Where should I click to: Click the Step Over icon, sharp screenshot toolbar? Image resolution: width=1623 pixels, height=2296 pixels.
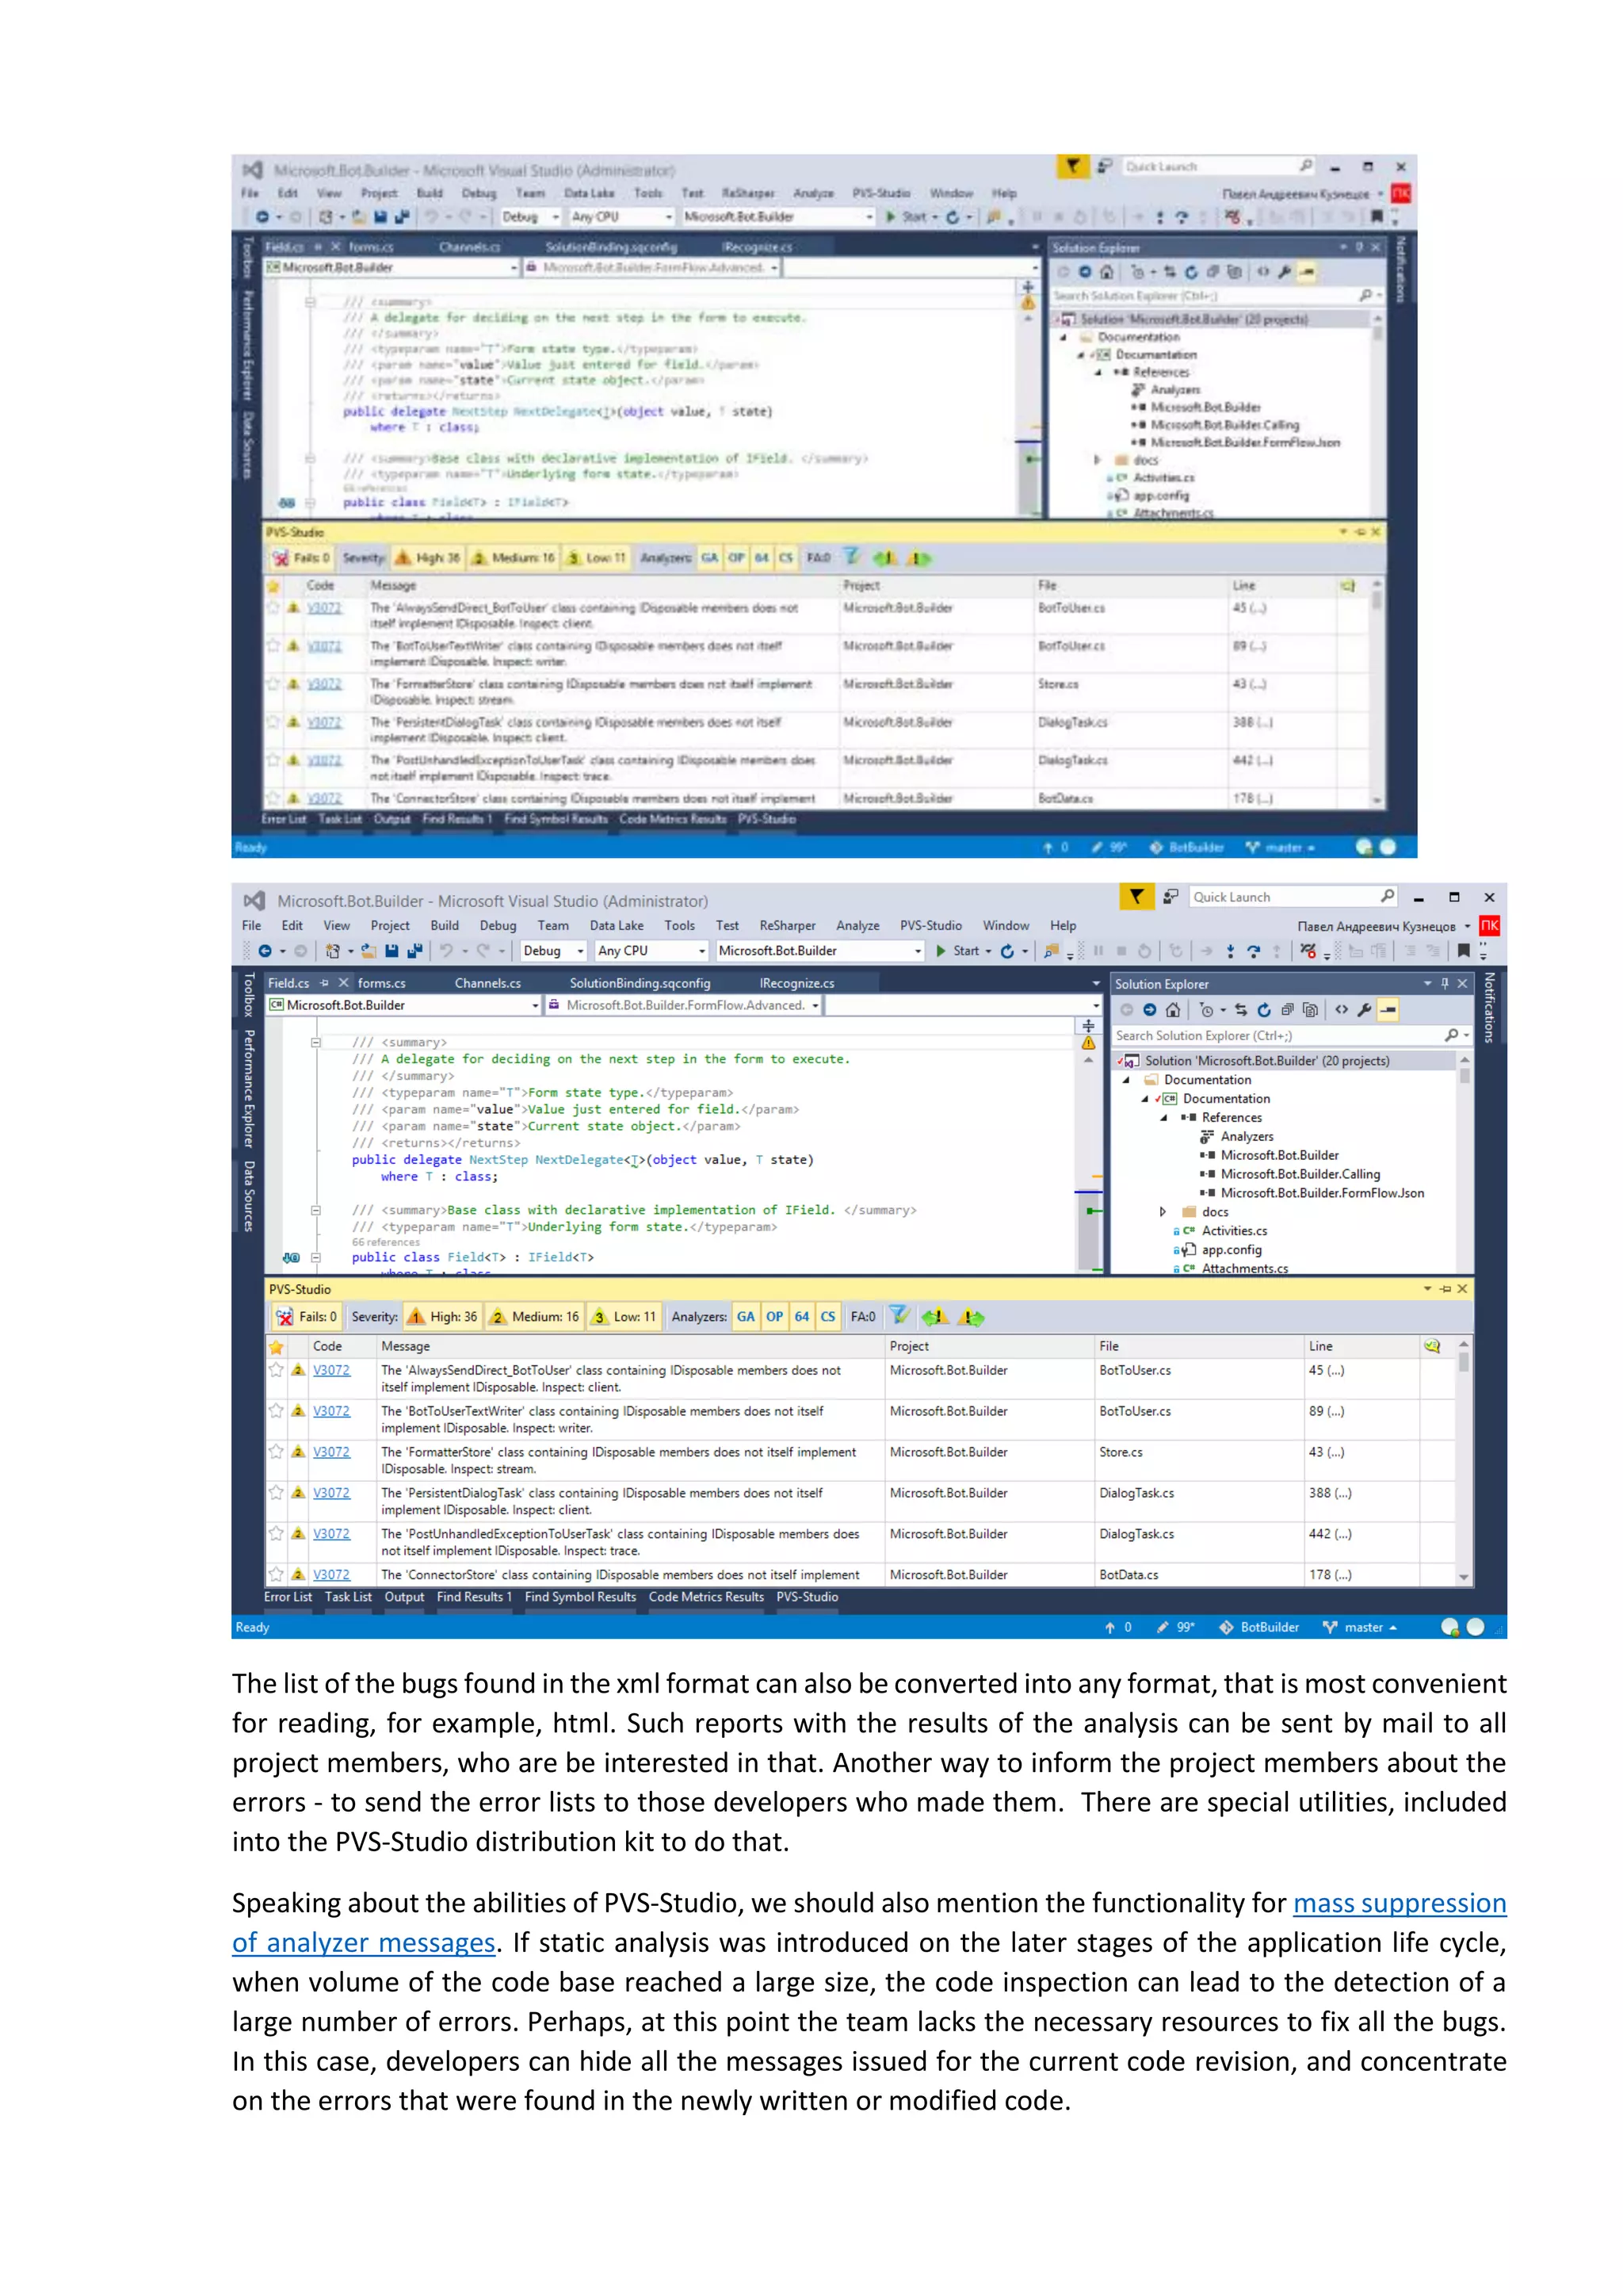point(1253,951)
